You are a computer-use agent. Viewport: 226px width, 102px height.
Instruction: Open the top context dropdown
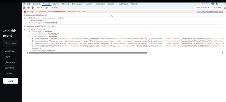[39, 8]
